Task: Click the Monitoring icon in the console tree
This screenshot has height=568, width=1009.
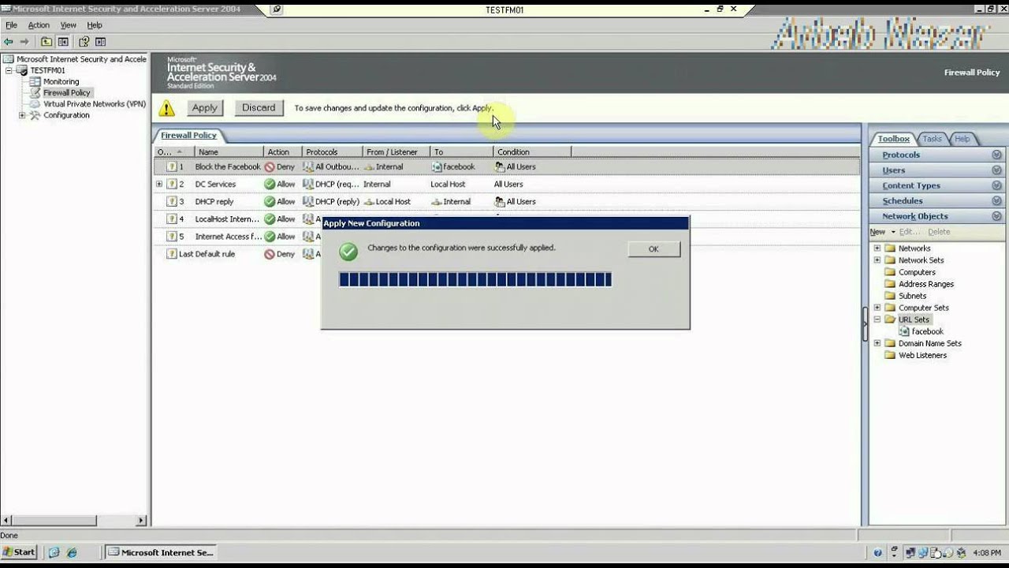Action: coord(35,81)
